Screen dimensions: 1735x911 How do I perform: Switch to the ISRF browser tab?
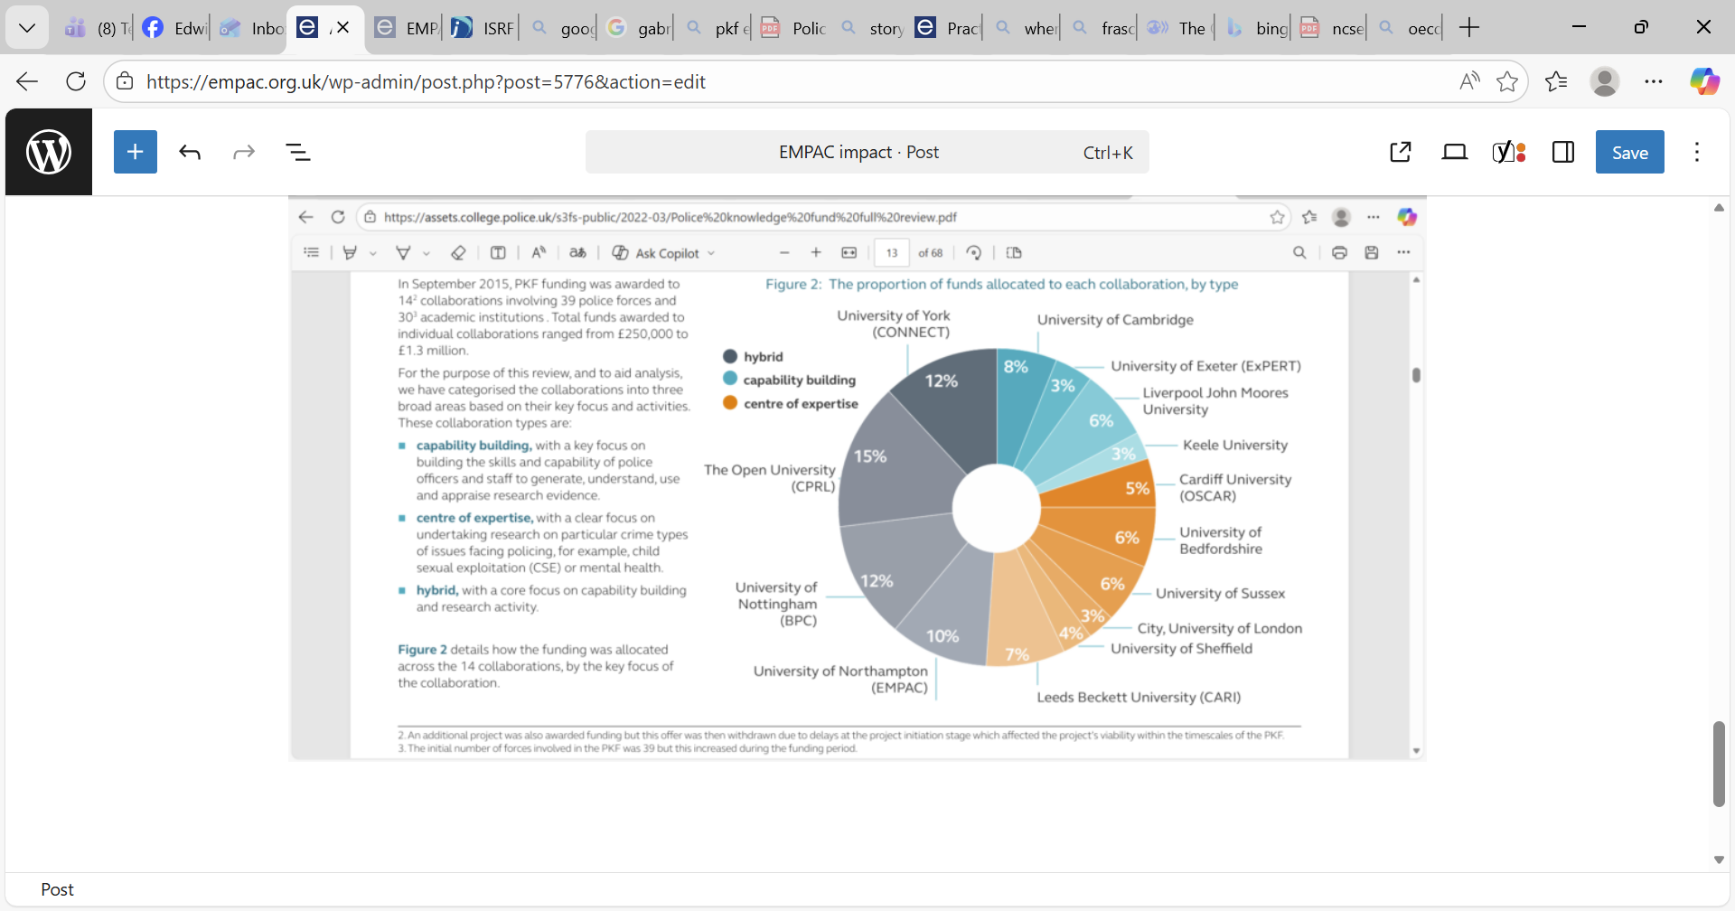[x=483, y=28]
